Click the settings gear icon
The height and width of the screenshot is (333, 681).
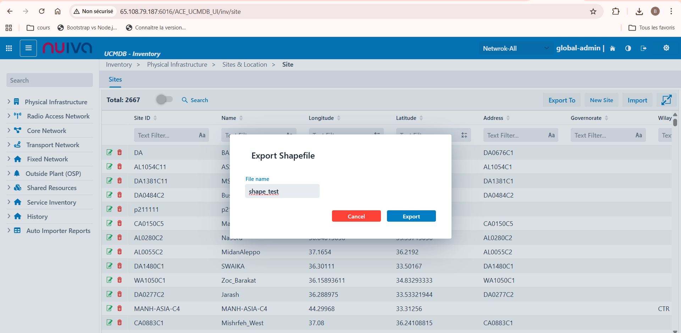[666, 48]
